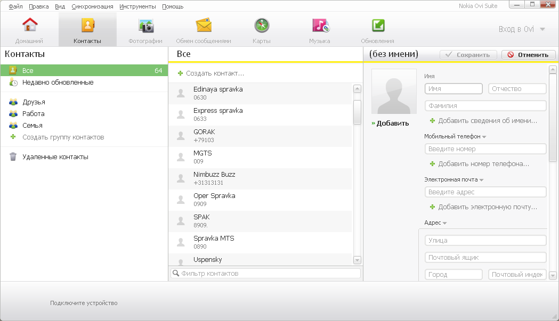
Task: Open the Вход в Ovi dropdown
Action: [542, 29]
